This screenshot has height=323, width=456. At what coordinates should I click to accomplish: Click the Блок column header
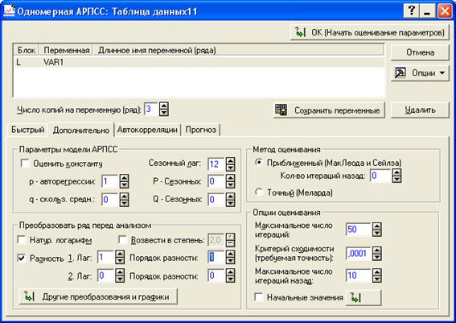(27, 51)
